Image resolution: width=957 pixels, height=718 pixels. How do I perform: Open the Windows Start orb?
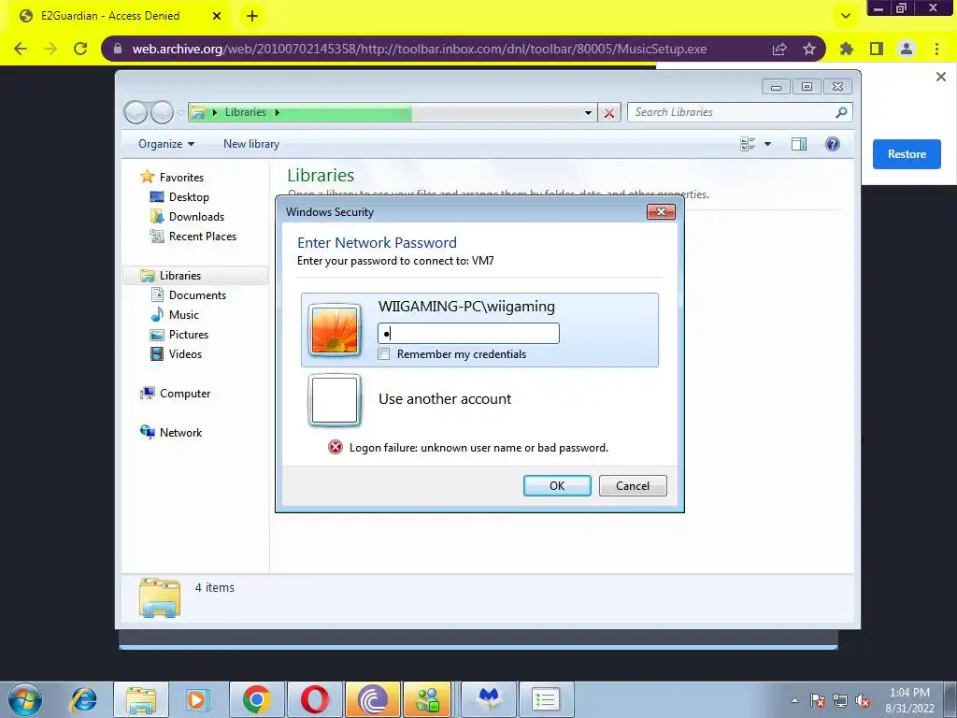pyautogui.click(x=25, y=699)
